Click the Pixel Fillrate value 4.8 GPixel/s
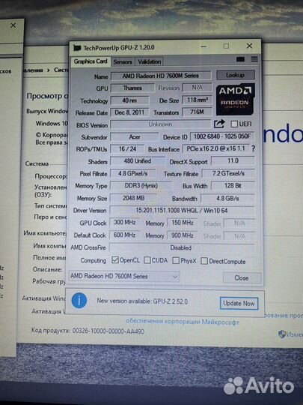This screenshot has width=303, height=405. [x=133, y=173]
